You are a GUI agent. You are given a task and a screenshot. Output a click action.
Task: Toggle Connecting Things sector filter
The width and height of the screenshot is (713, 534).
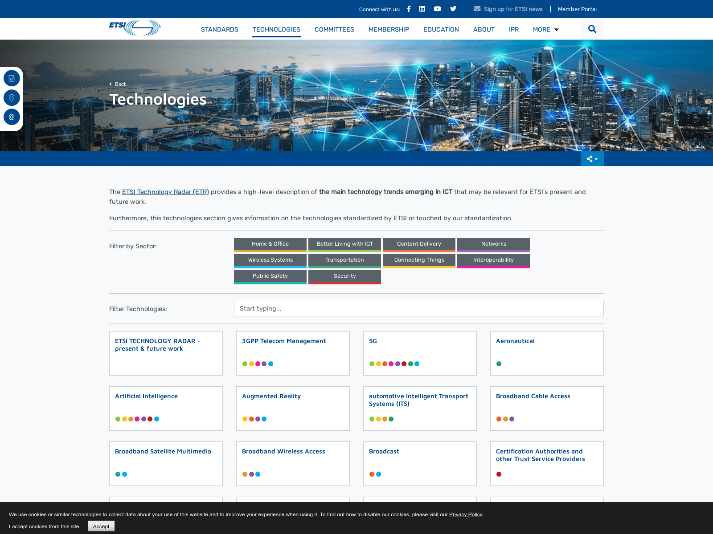[419, 261]
